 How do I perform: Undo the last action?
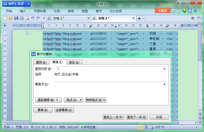[x=33, y=18]
